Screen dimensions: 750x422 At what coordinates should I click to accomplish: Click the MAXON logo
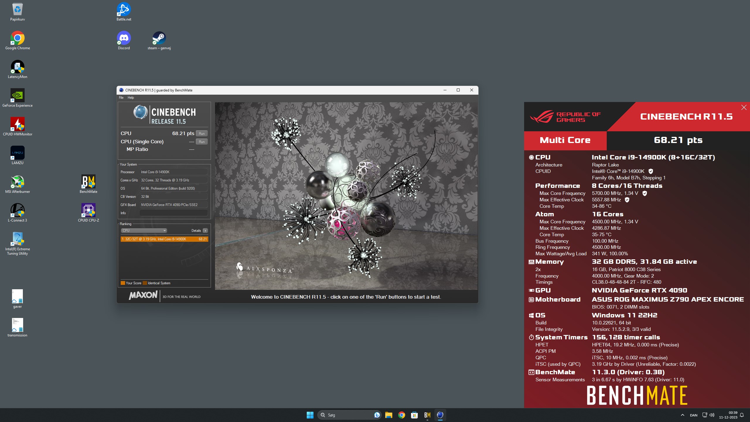tap(143, 295)
